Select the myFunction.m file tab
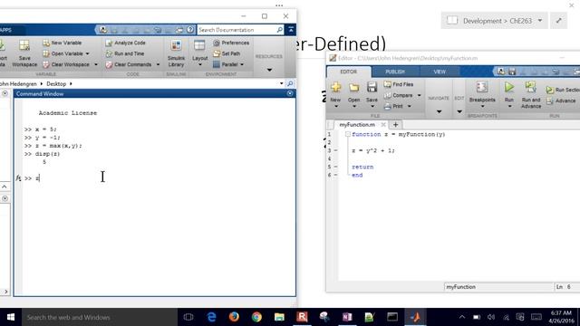 click(x=357, y=125)
